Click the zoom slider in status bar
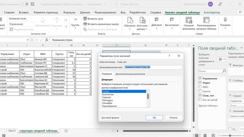This screenshot has height=137, width=244. click(x=230, y=135)
